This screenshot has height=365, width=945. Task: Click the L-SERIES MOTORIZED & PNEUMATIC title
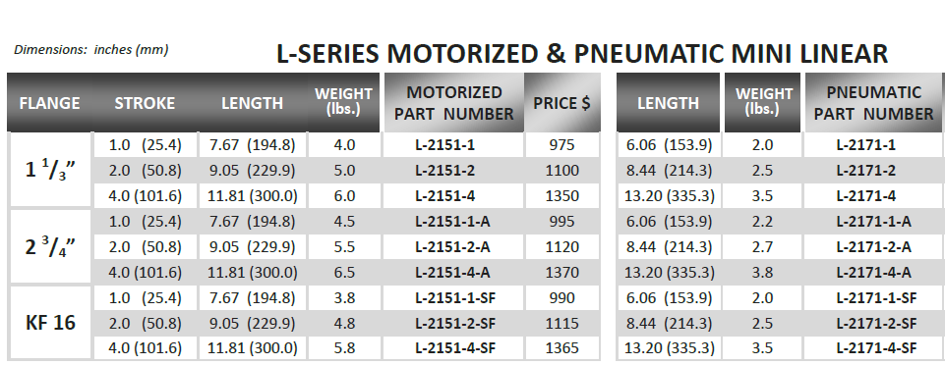point(582,54)
